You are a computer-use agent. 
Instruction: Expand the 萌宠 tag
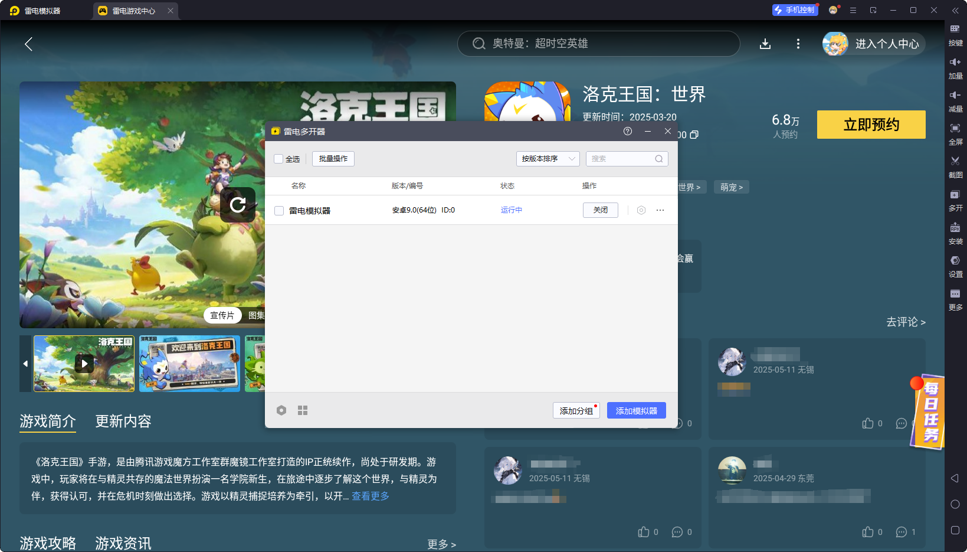tap(732, 187)
